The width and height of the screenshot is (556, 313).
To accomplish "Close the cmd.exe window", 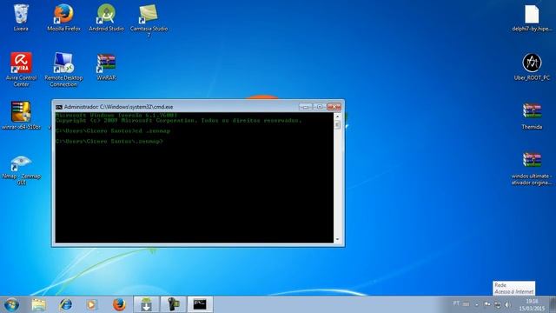I will (334, 106).
